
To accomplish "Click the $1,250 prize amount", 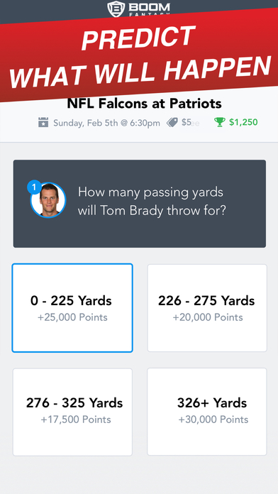I will [x=243, y=122].
